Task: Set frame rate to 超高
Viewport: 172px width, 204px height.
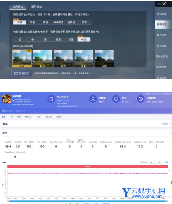Action: pos(58,39)
